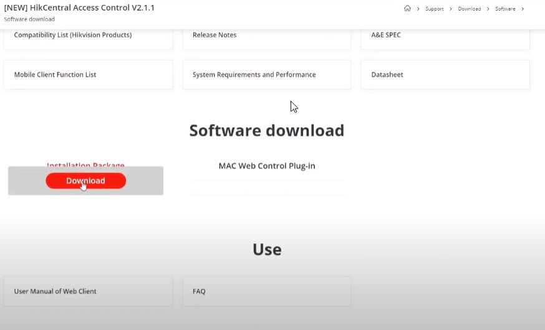Click the small Software download subtitle under title
The width and height of the screenshot is (545, 330).
pyautogui.click(x=29, y=19)
